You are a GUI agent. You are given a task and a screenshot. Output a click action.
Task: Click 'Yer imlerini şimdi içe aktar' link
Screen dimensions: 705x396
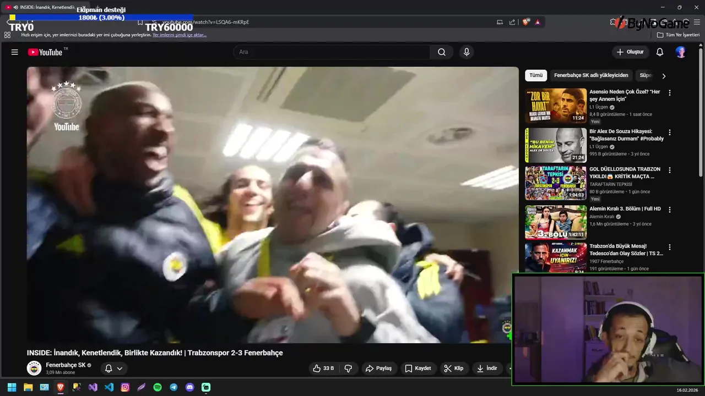(x=180, y=35)
